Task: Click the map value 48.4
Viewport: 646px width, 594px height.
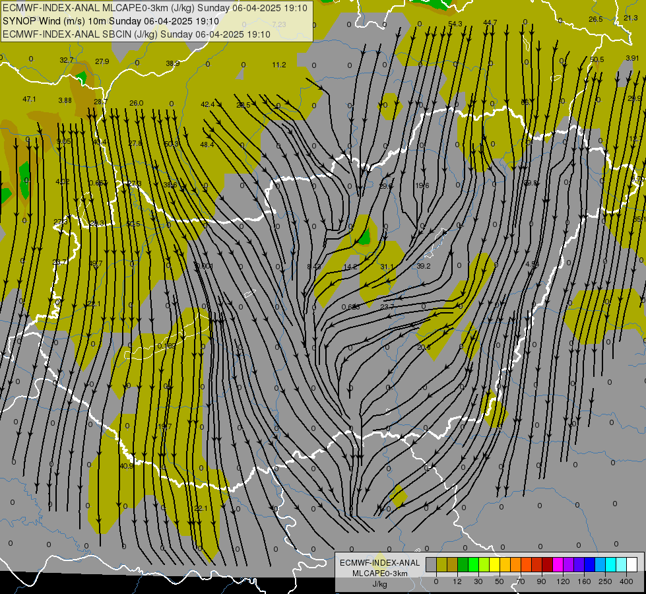Action: (x=207, y=145)
